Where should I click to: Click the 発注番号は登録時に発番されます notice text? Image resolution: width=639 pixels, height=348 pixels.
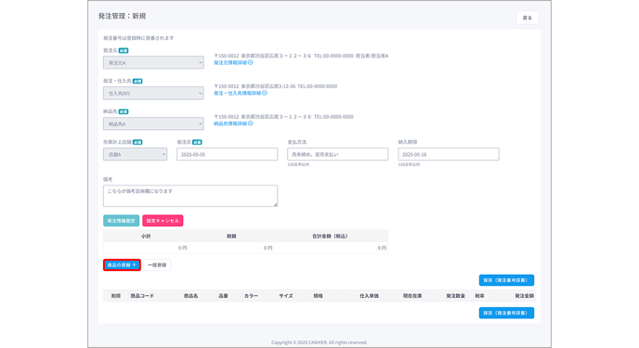pos(138,38)
